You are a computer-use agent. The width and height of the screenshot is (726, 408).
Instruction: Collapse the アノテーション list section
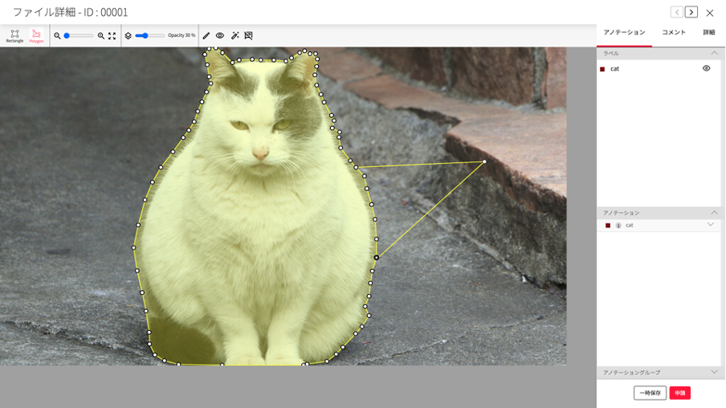tap(714, 213)
